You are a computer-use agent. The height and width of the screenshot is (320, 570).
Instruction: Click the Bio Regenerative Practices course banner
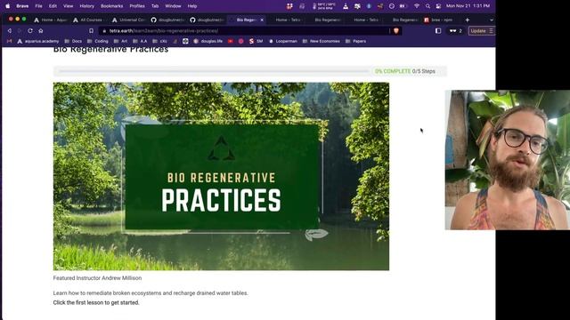tap(221, 176)
